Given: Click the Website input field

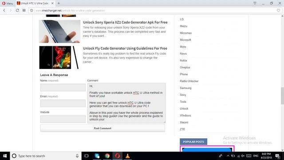Looking at the screenshot, I should [63, 119].
